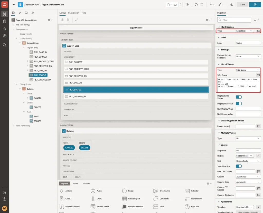Open the Create plus menu
The height and width of the screenshot is (213, 263).
212,5
